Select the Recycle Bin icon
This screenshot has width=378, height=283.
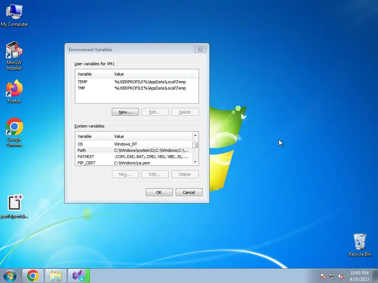[360, 245]
